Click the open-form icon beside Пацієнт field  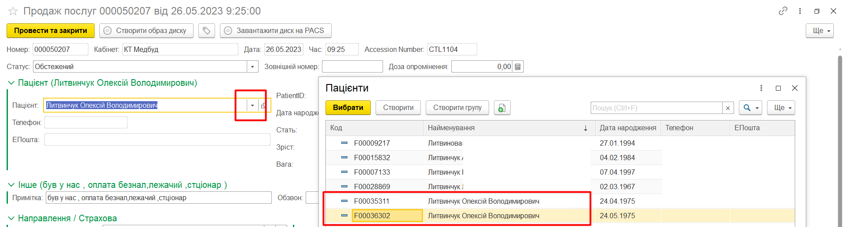[263, 106]
